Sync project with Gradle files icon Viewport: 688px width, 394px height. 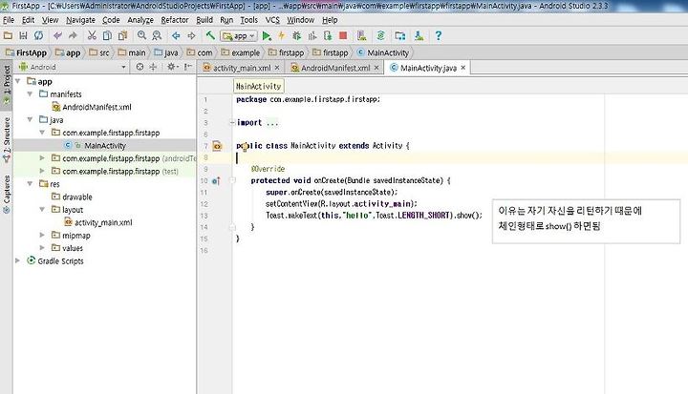point(381,35)
